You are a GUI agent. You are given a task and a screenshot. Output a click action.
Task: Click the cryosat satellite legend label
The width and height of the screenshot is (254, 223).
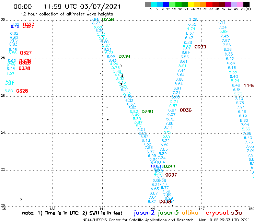[x=217, y=213]
